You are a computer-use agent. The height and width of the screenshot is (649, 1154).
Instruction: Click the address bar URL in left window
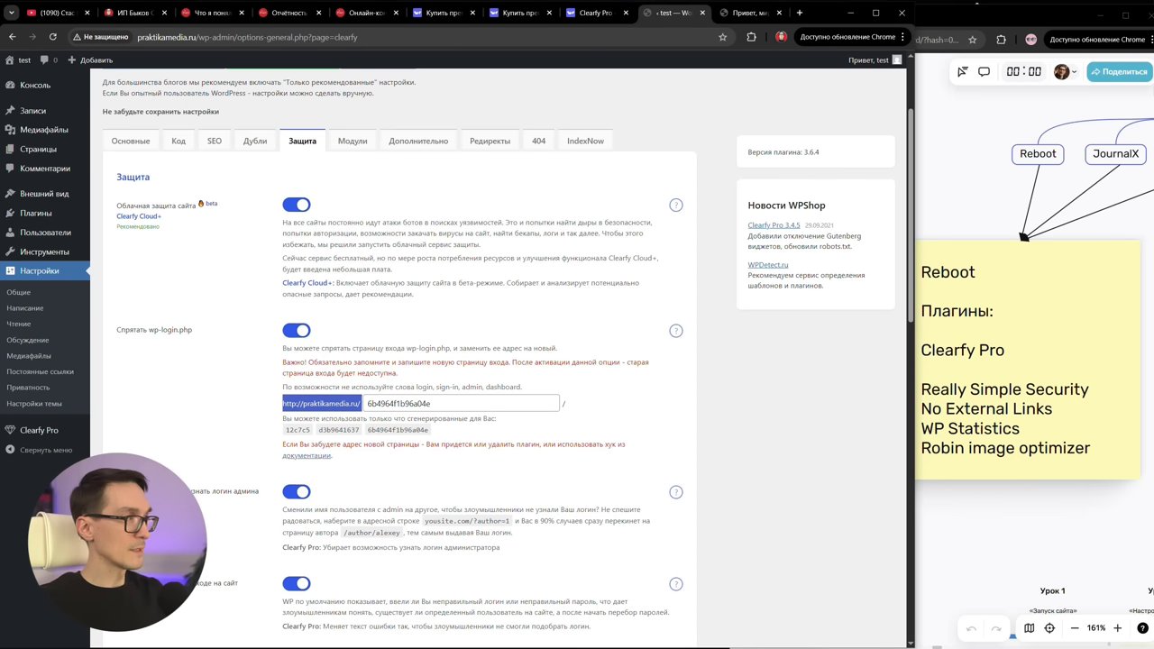[x=248, y=38]
